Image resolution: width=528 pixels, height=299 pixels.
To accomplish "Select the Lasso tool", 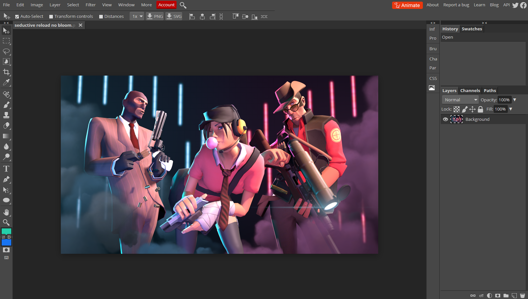I will click(x=6, y=51).
